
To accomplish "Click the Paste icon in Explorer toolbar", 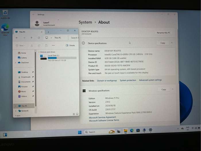I will [46, 45].
